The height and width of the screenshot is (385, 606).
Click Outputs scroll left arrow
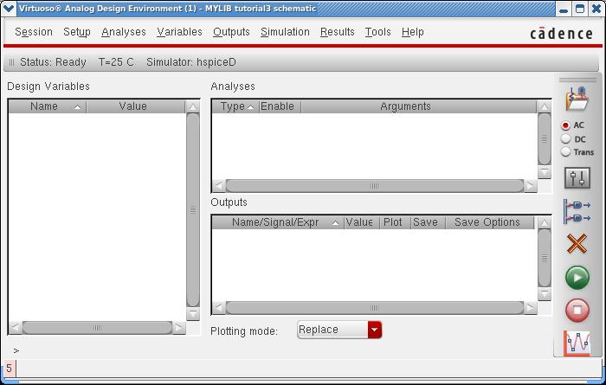click(218, 308)
